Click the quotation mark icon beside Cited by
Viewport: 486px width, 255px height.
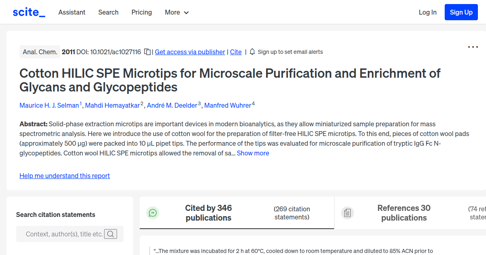153,212
